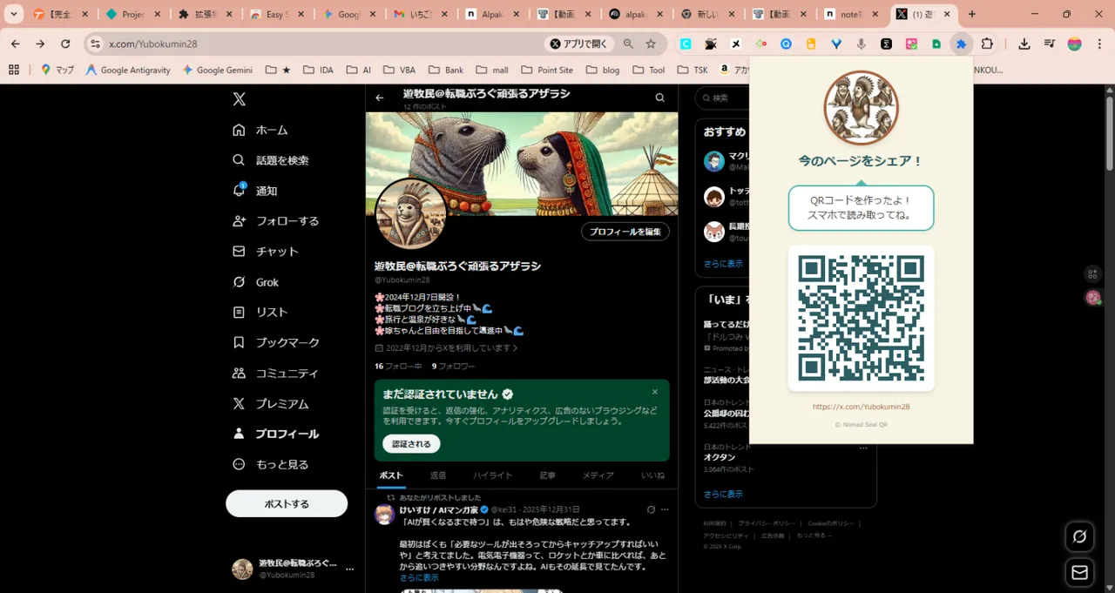Open ホーム in X sidebar

[x=260, y=130]
